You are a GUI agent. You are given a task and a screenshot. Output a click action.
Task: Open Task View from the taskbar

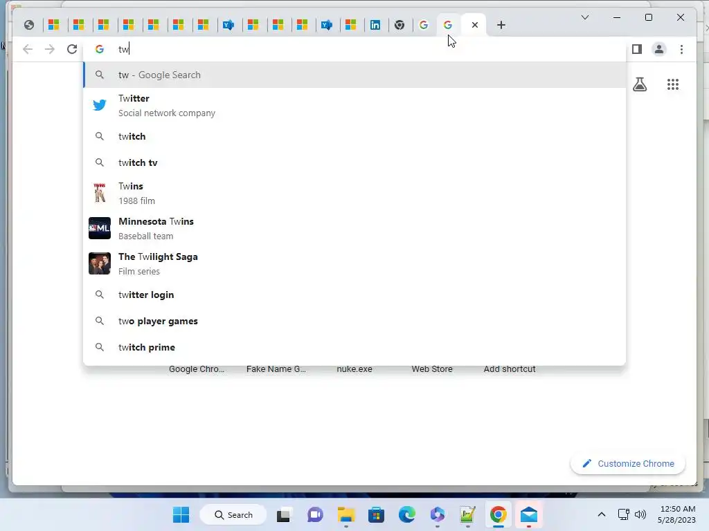[285, 514]
